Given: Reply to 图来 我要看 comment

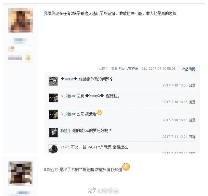Looking at the screenshot, I should [192, 120].
